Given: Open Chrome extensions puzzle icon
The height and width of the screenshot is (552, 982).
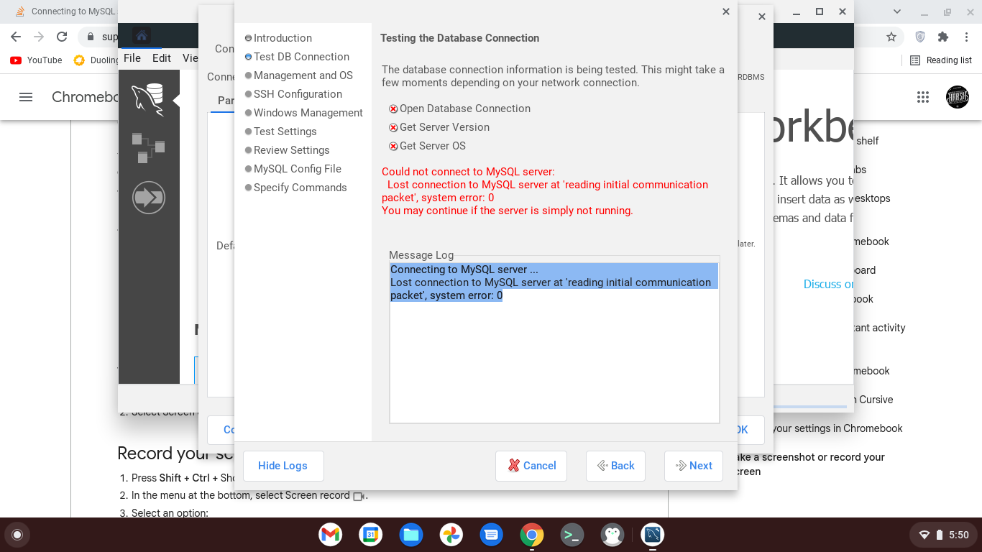Looking at the screenshot, I should pyautogui.click(x=943, y=37).
